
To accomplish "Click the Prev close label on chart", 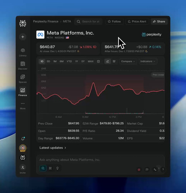I will click(158, 75).
